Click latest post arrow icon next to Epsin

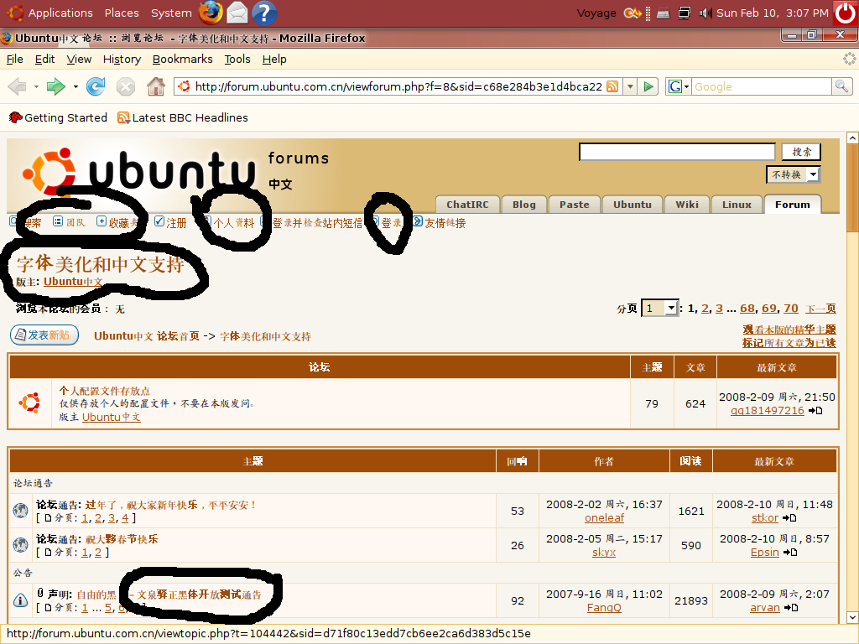click(x=790, y=553)
